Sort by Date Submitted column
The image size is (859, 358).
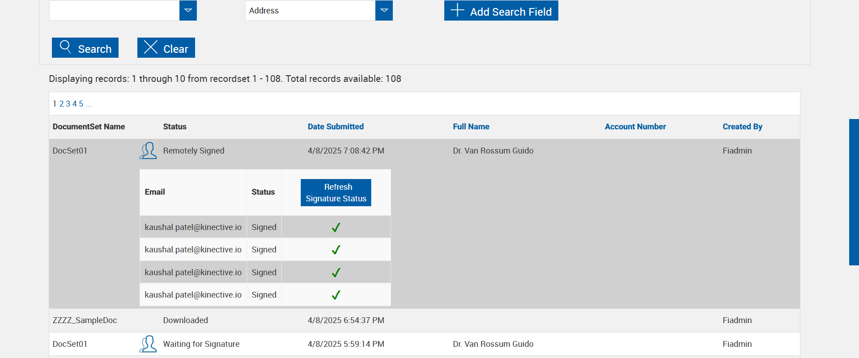click(336, 127)
